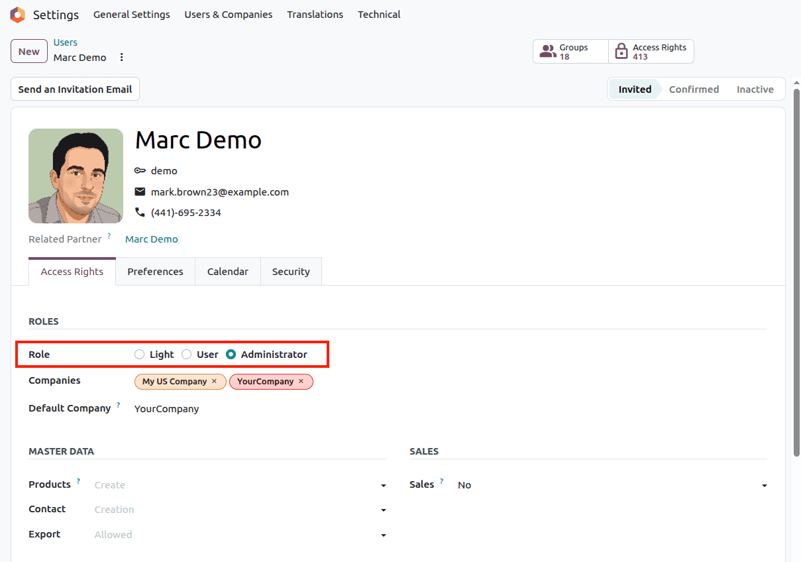The image size is (801, 562).
Task: Switch to the Calendar tab
Action: pos(227,272)
